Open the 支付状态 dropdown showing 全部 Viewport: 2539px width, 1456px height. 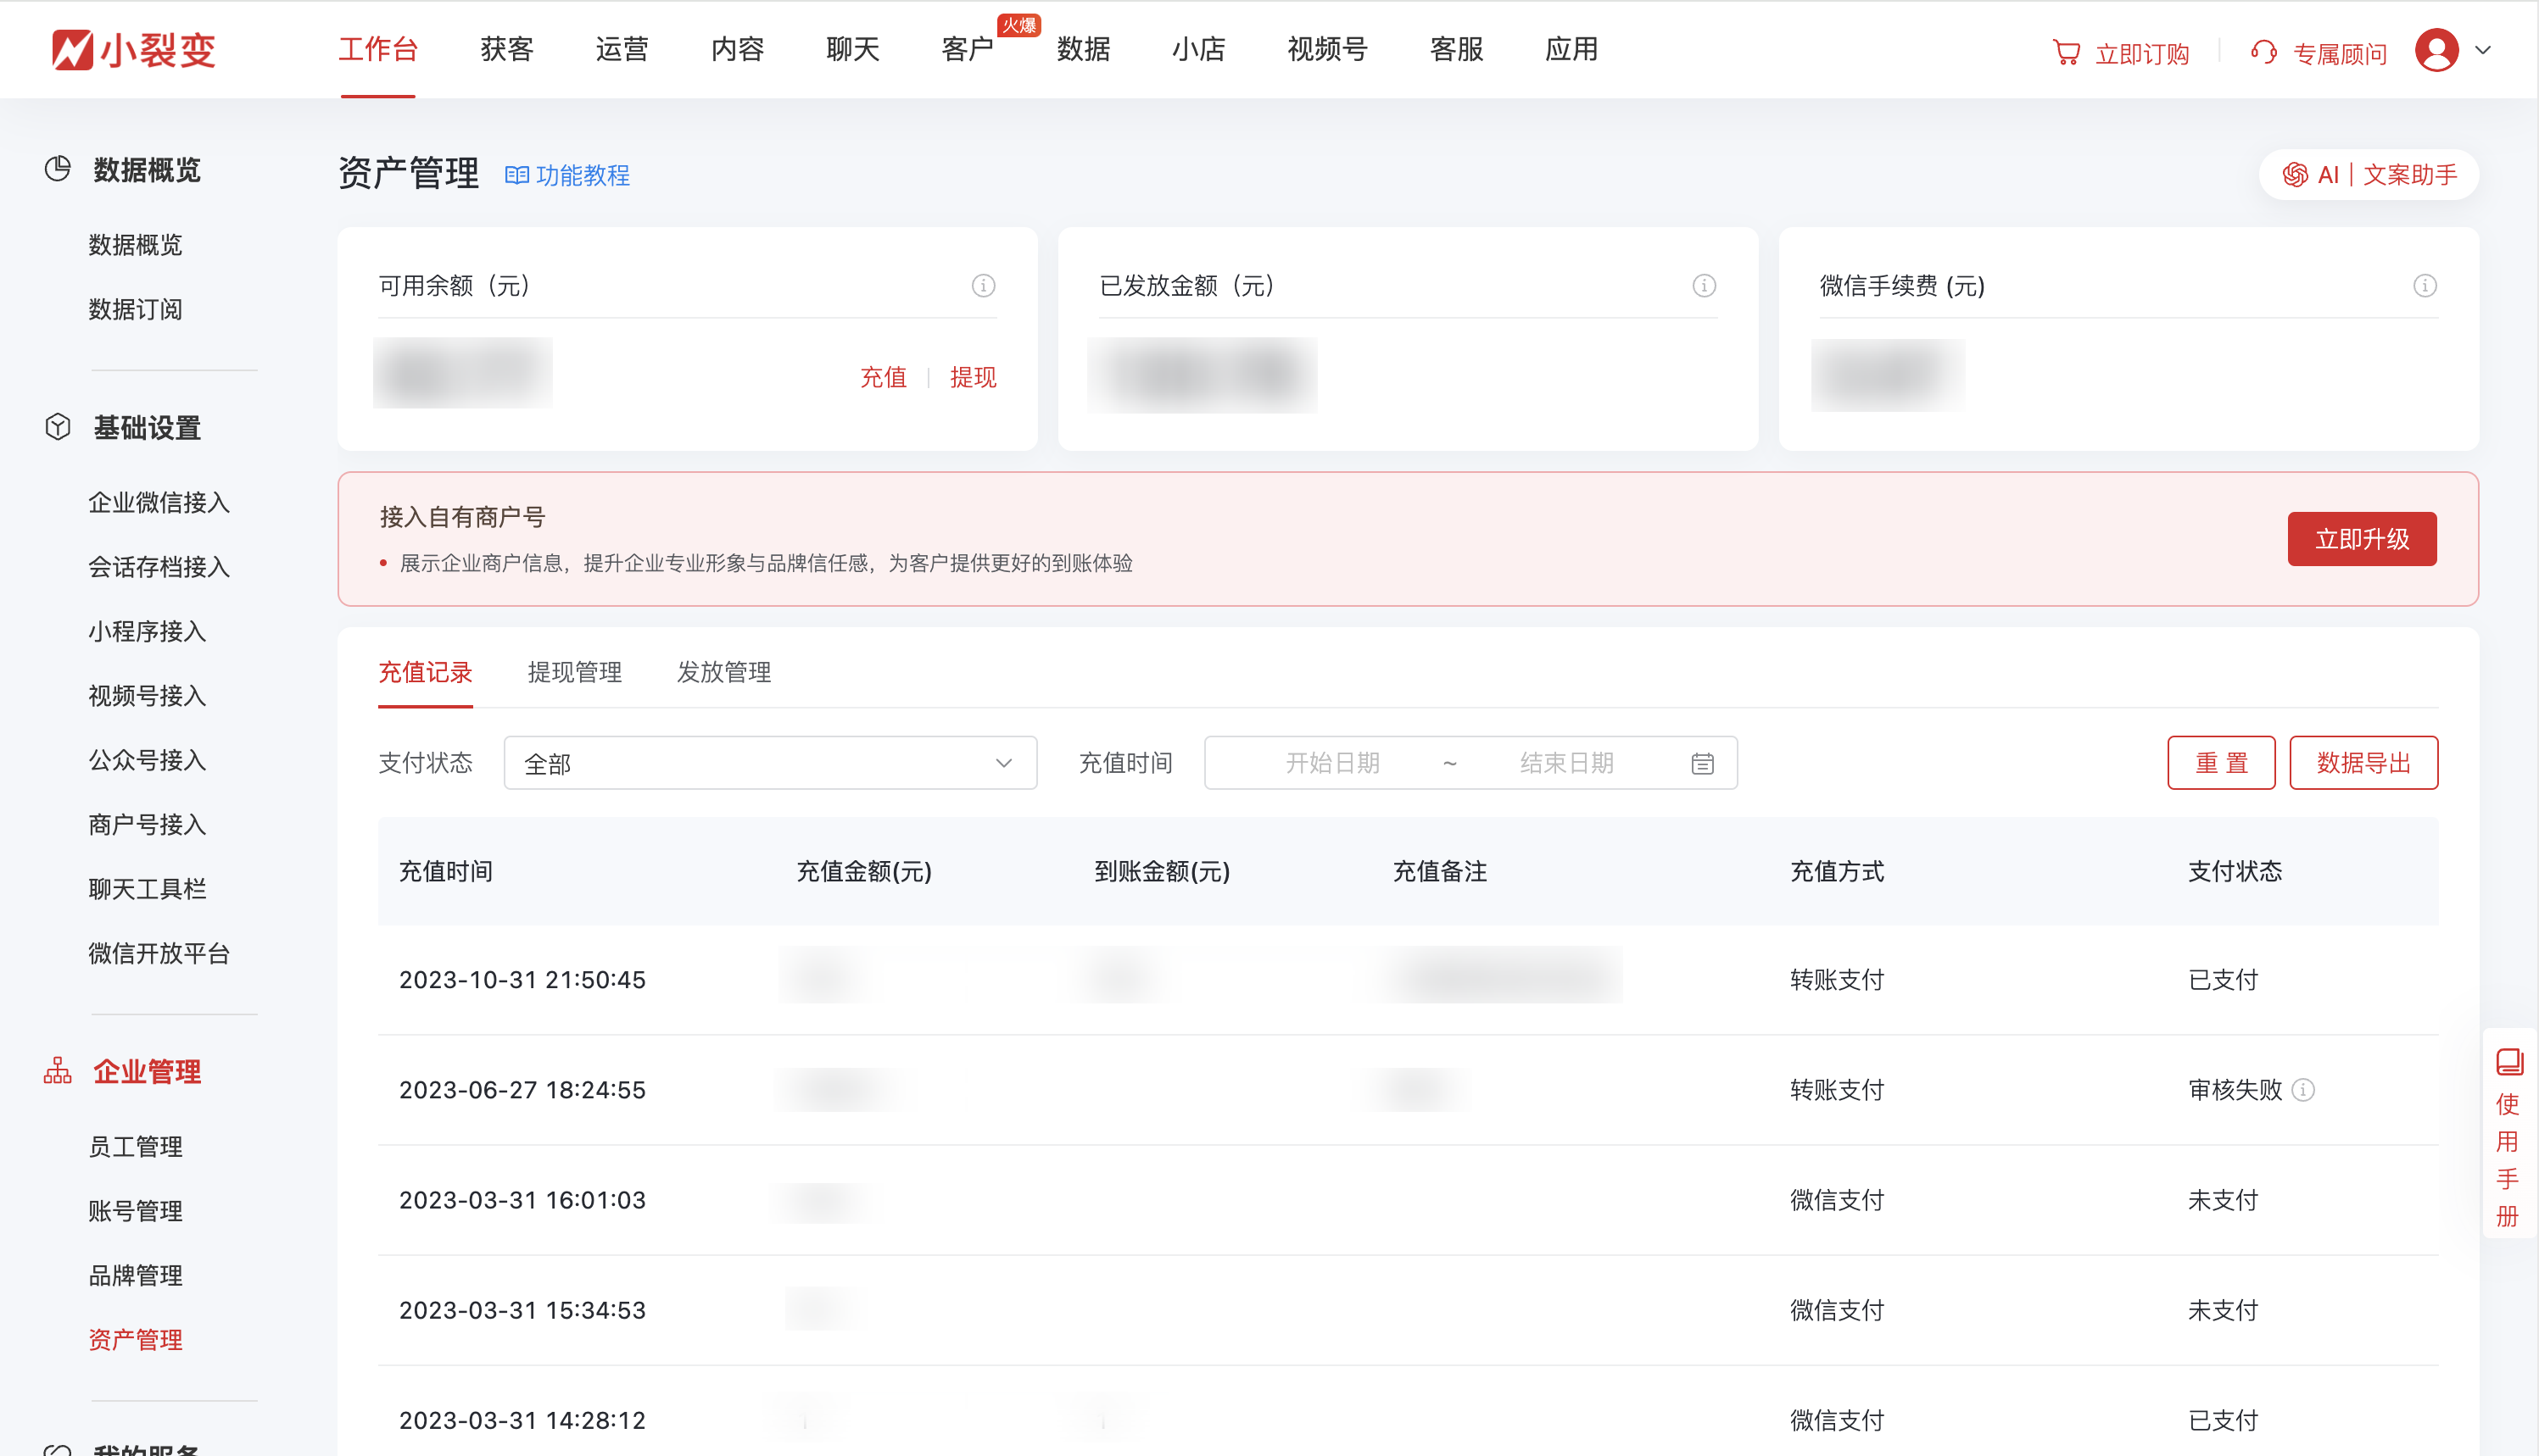pyautogui.click(x=770, y=764)
